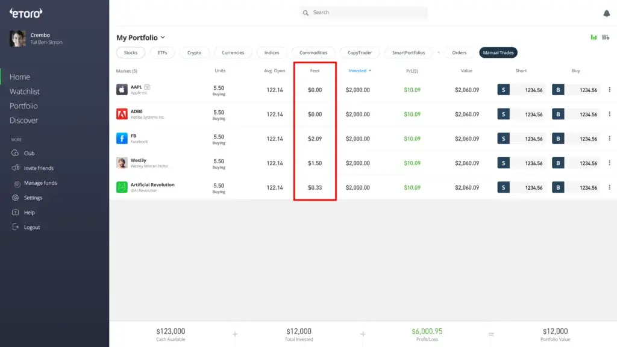617x347 pixels.
Task: Click the Invite friends icon in sidebar
Action: coord(17,167)
